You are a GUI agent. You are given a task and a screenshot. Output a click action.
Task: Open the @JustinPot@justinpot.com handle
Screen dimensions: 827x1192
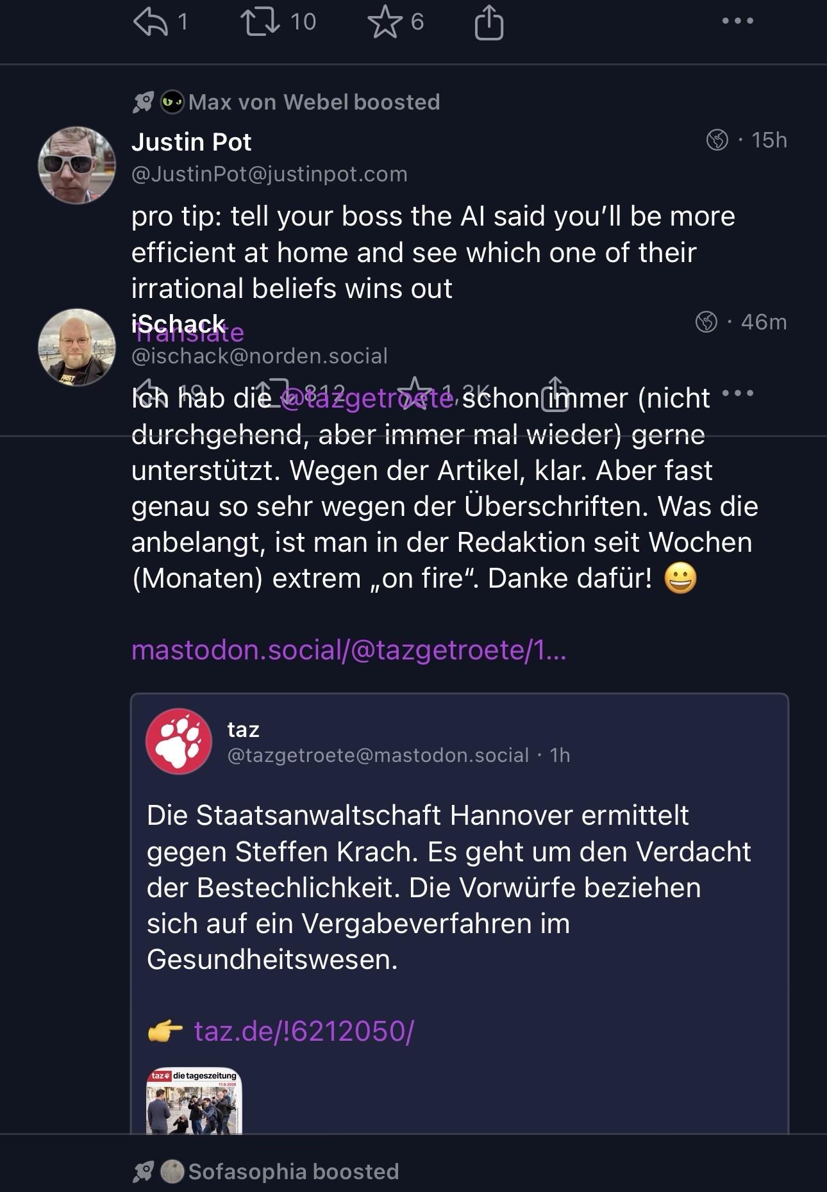tap(269, 174)
